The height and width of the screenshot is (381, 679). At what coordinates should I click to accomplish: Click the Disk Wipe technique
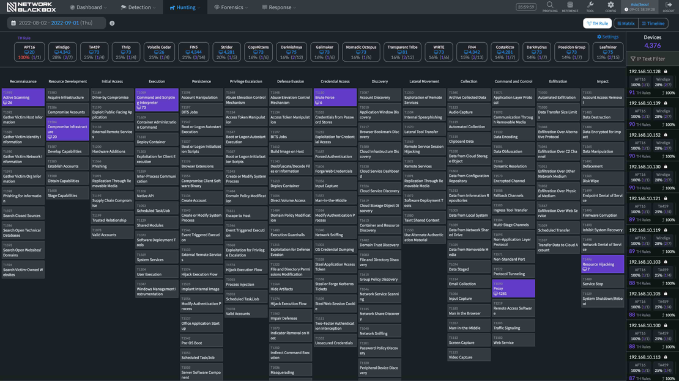pos(603,179)
